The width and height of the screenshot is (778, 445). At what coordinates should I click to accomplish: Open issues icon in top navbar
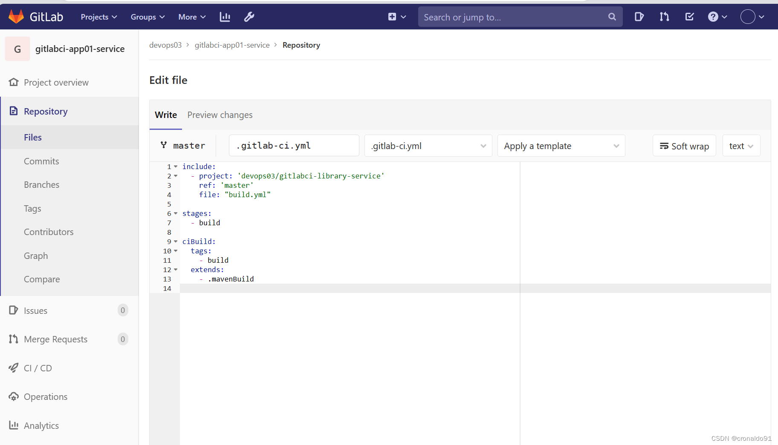(x=639, y=17)
